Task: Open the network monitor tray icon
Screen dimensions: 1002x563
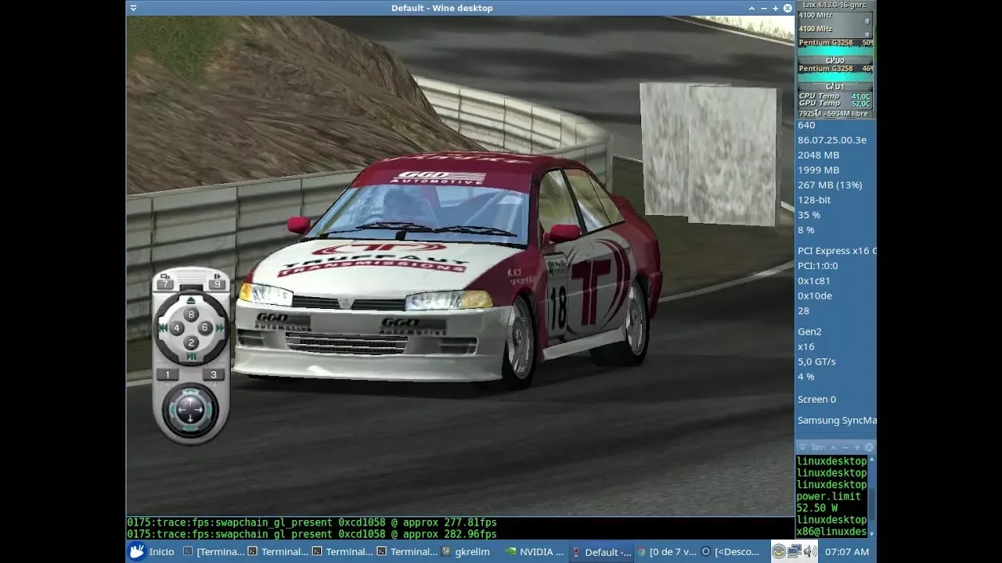Action: pos(794,551)
